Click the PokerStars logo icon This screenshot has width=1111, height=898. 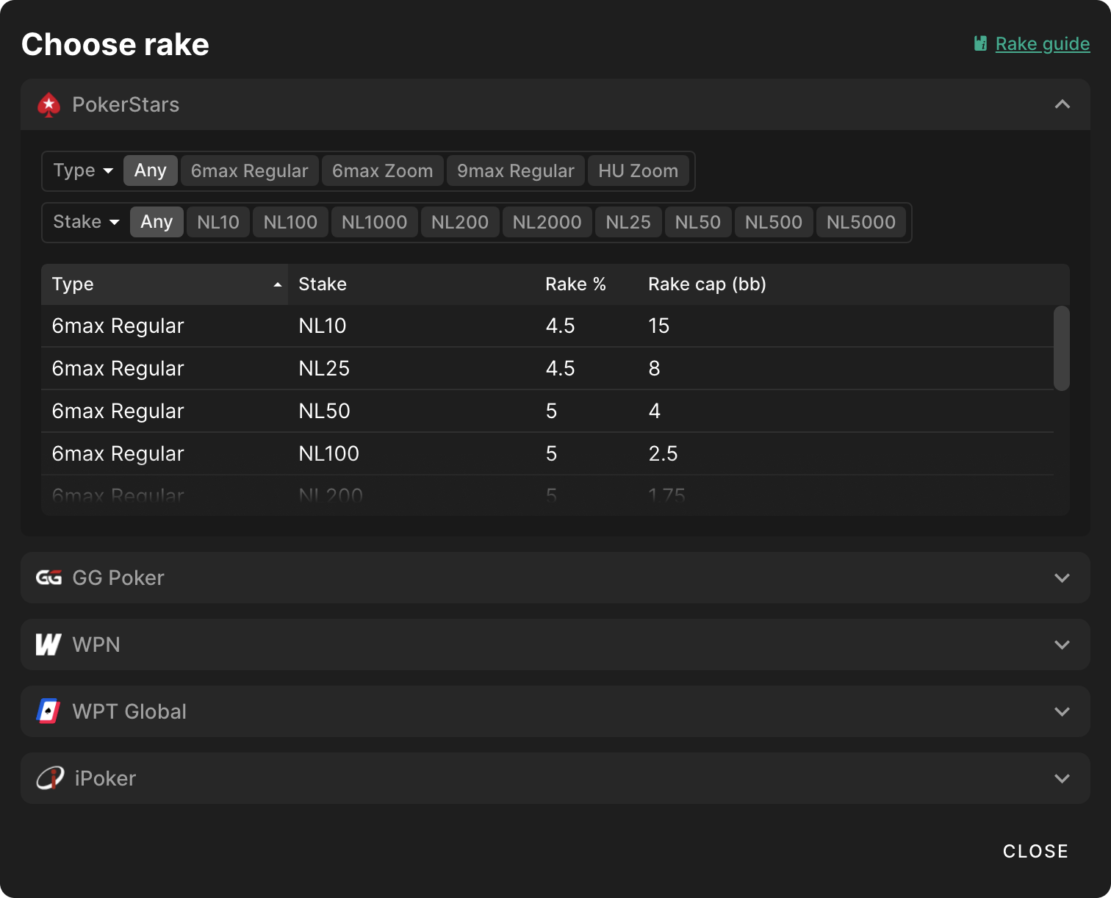point(49,105)
